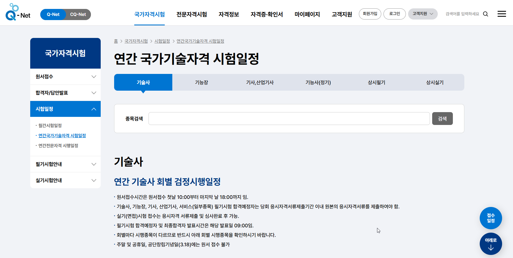Select the 상시실기 tab
The height and width of the screenshot is (258, 513).
434,82
